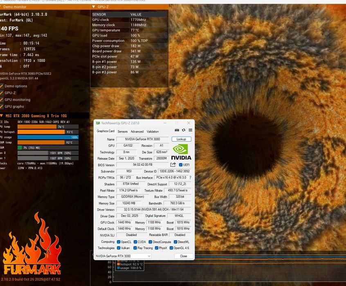Toggle Demo options checkbox in FurMark
346x286 pixels.
tap(2, 86)
